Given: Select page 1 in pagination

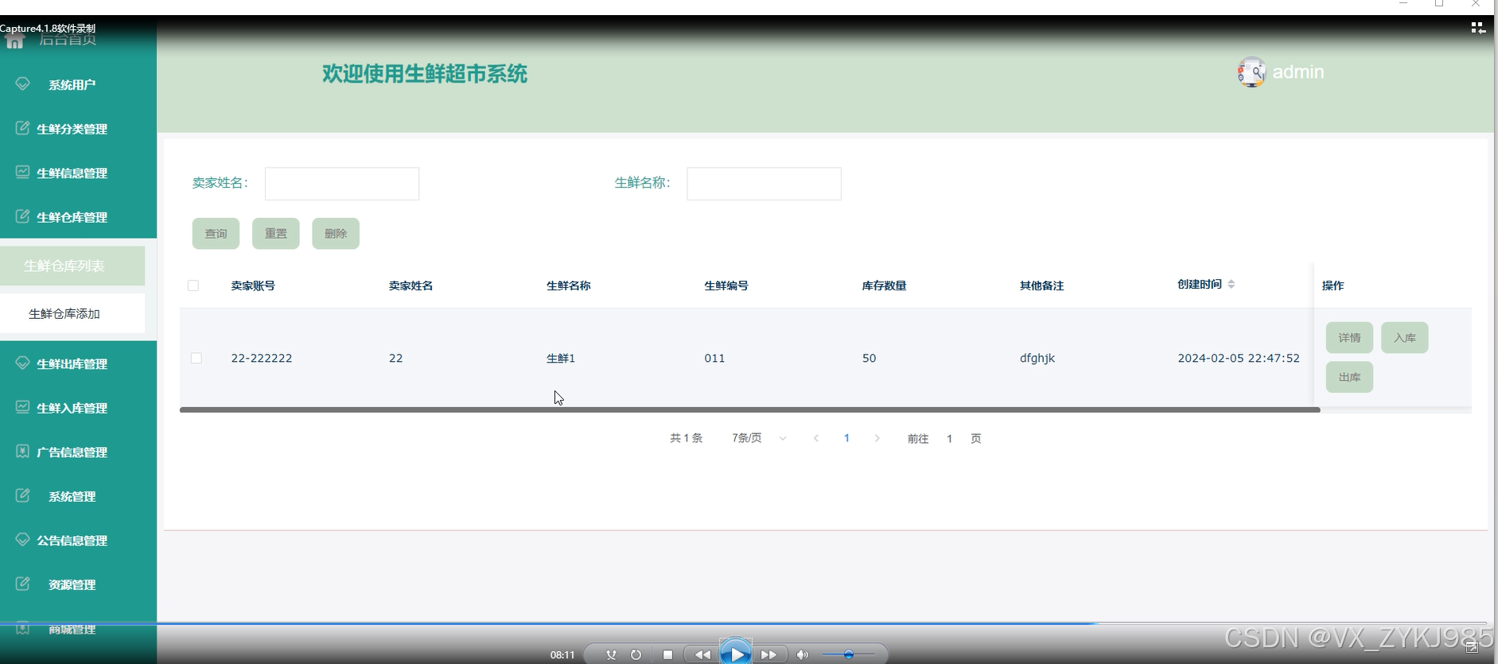Looking at the screenshot, I should (x=846, y=438).
